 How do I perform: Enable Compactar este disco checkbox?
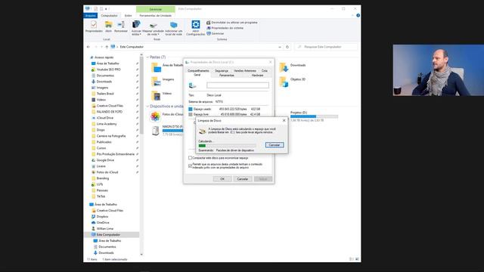pos(190,158)
